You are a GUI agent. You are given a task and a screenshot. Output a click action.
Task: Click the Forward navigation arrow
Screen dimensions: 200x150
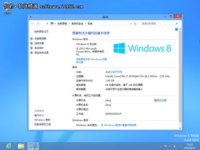tap(38, 24)
